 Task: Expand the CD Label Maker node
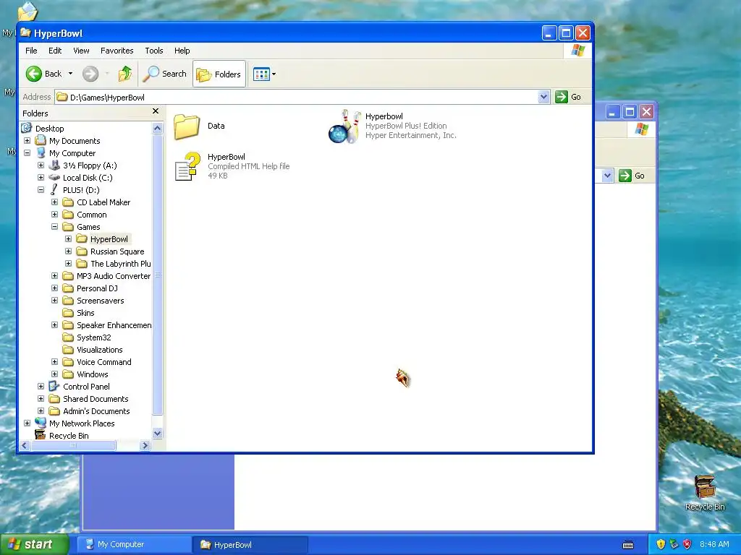coord(54,202)
